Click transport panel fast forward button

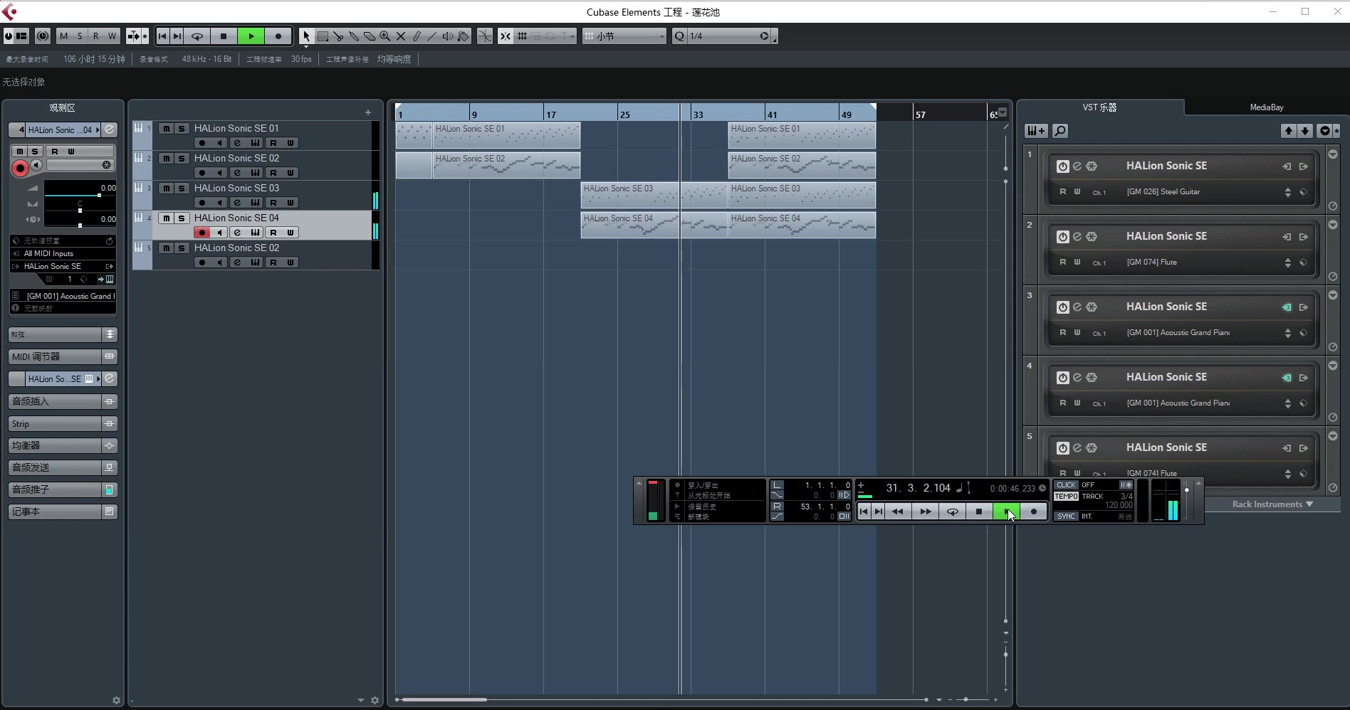click(925, 512)
